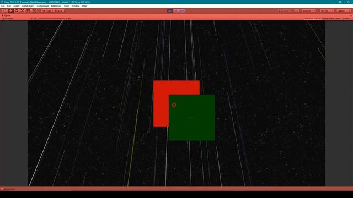Open the Edit menu
Viewport: 353px width, 198px height.
(9, 6)
